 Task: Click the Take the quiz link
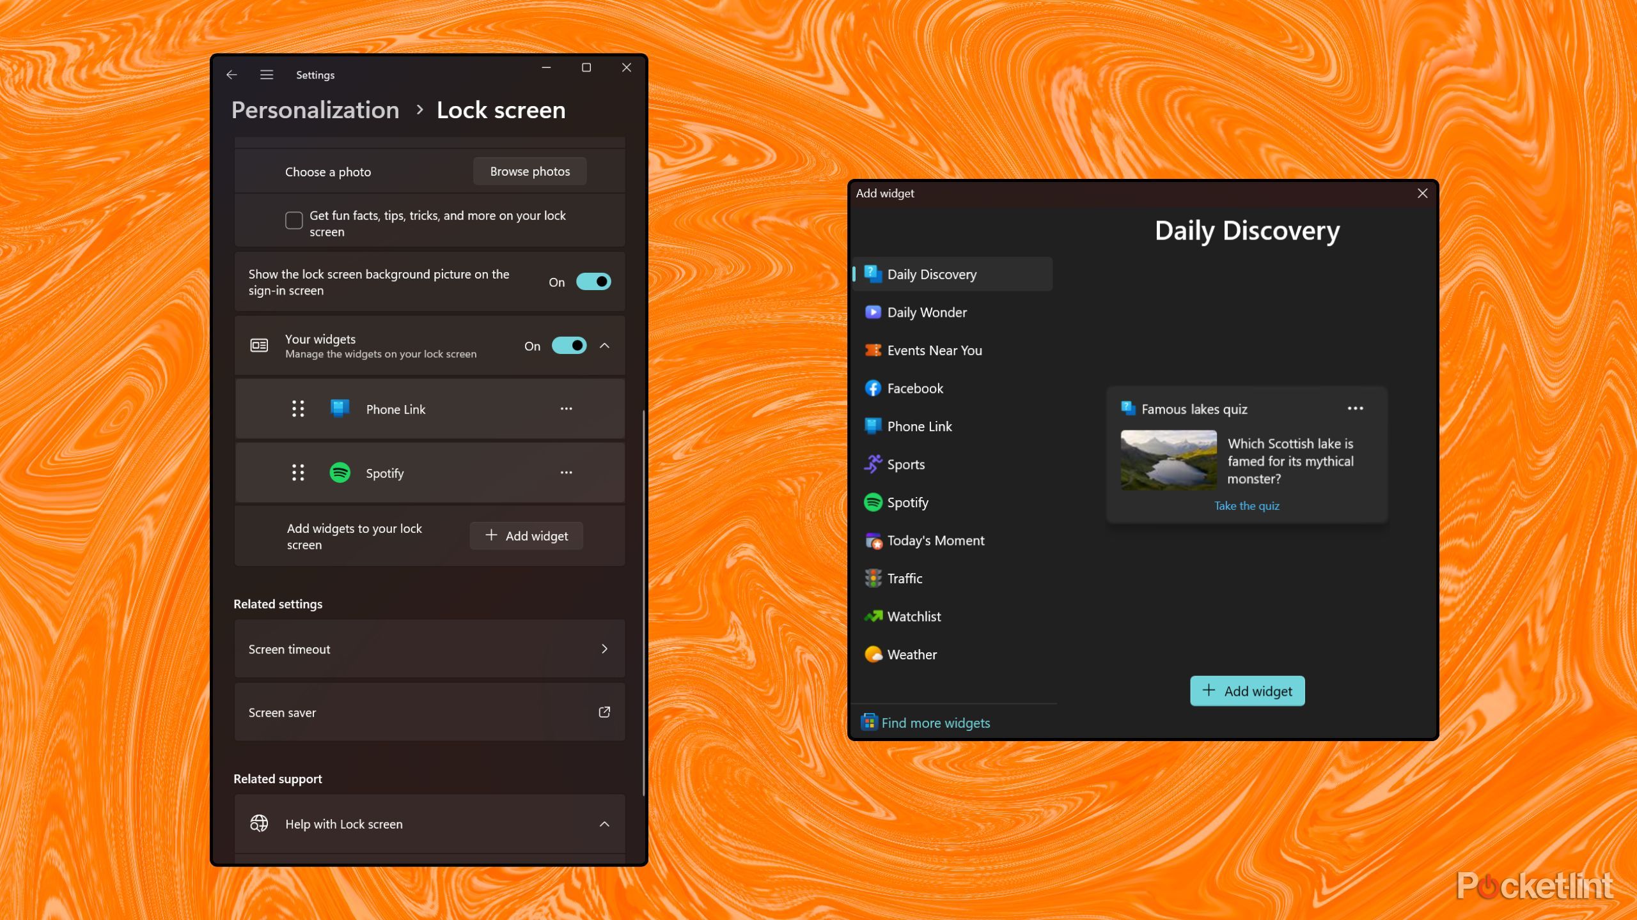click(x=1247, y=505)
